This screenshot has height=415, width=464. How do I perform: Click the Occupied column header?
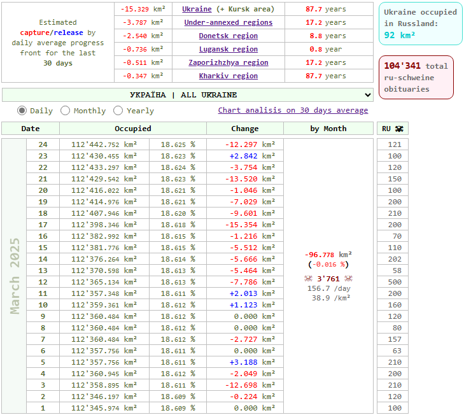tap(133, 129)
